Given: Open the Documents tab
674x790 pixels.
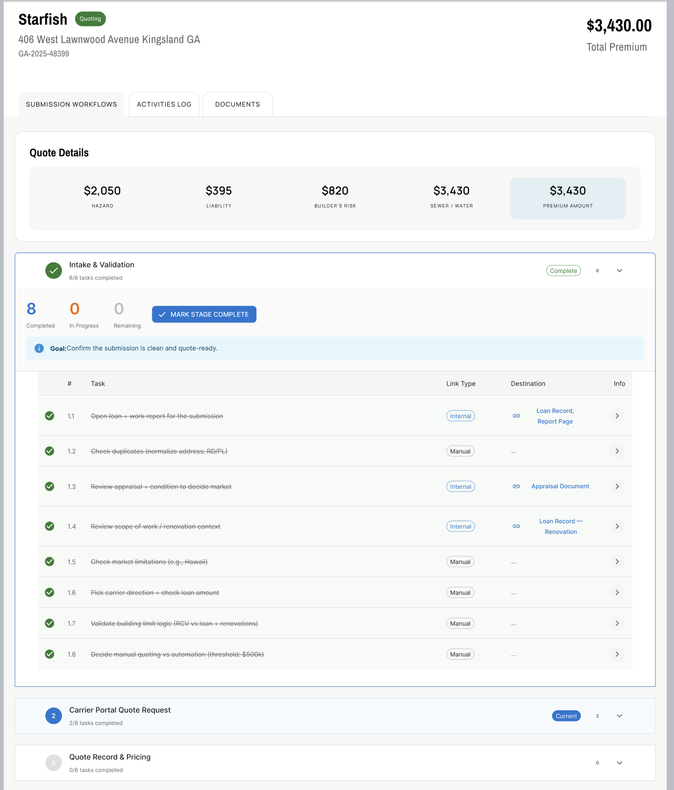Looking at the screenshot, I should 238,104.
